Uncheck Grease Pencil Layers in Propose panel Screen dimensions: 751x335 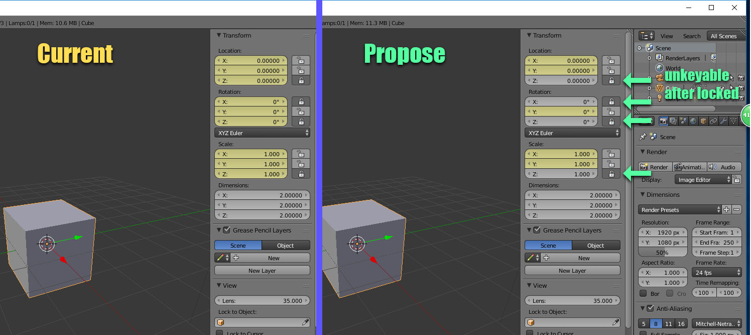coord(537,230)
